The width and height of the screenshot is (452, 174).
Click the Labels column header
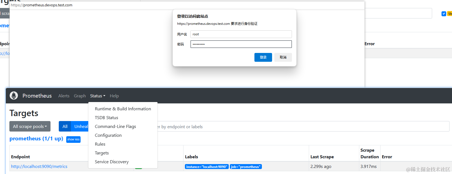[x=192, y=157]
